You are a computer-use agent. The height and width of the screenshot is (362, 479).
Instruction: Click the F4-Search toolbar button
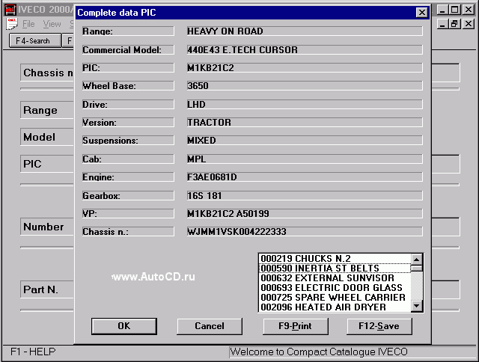coord(35,40)
